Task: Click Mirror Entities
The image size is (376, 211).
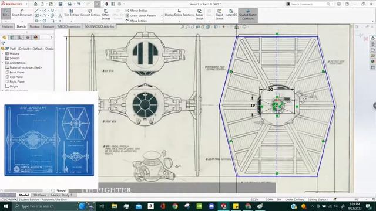Action: (x=136, y=11)
